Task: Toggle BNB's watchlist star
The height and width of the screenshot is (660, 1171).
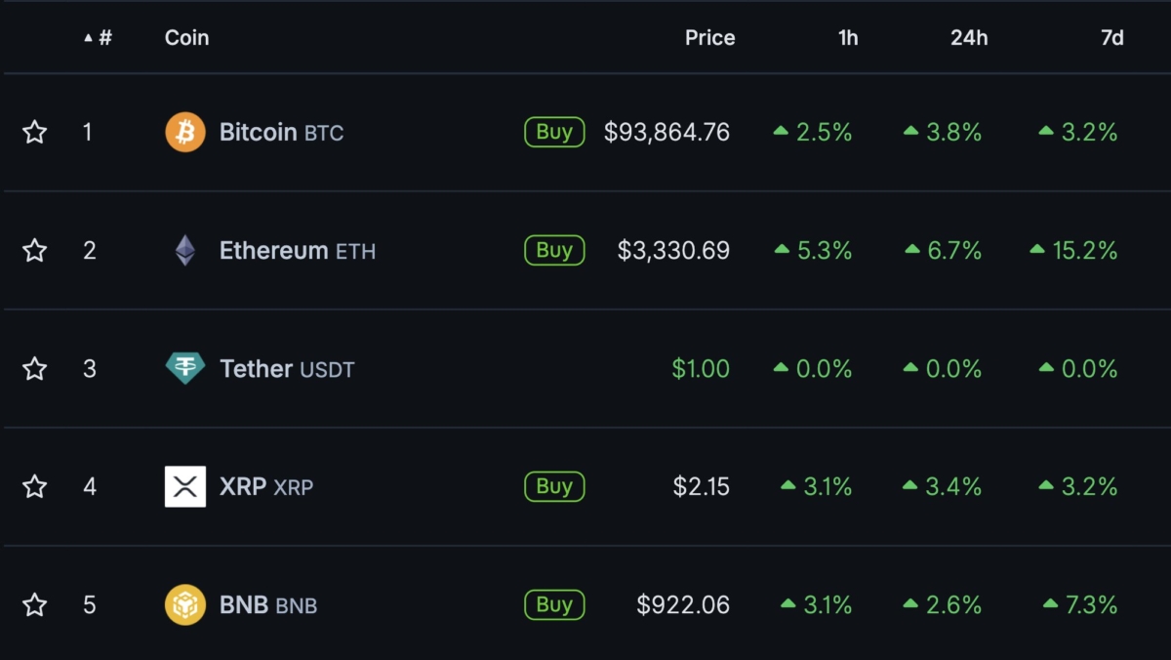Action: (x=34, y=604)
